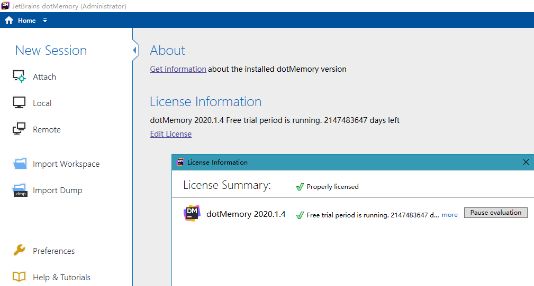The image size is (534, 286).
Task: Collapse the left sidebar panel arrow
Action: pyautogui.click(x=135, y=50)
